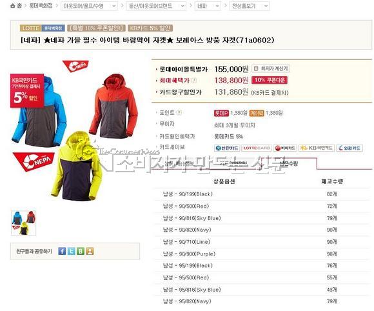Select the KB국민카드 card save logo
The height and width of the screenshot is (311, 374).
coord(317,148)
